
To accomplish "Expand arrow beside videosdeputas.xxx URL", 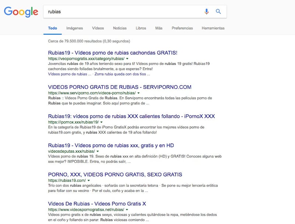I will coord(98,152).
